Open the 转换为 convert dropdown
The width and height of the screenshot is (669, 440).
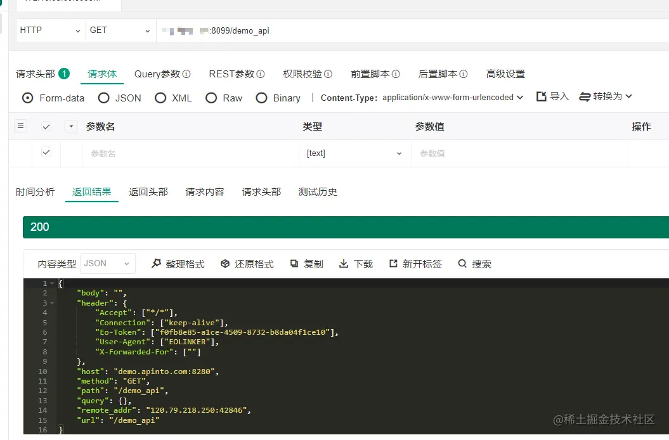[x=606, y=96]
